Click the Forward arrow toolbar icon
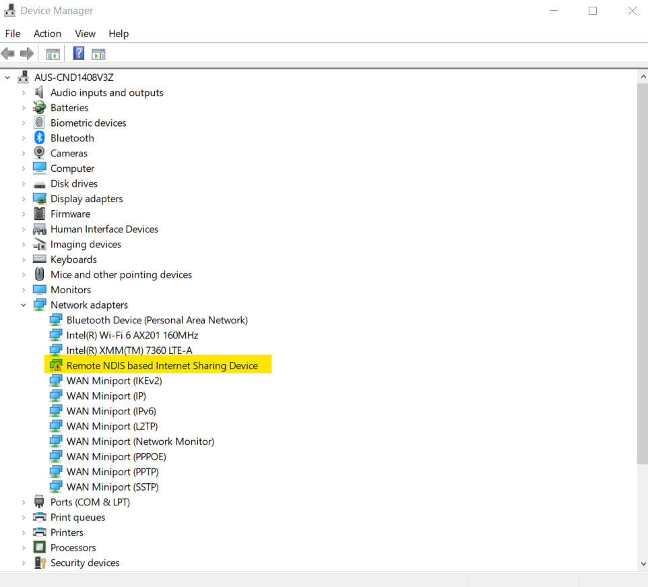 coord(27,54)
